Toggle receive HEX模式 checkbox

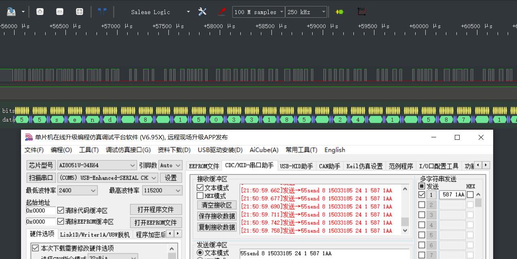200,196
